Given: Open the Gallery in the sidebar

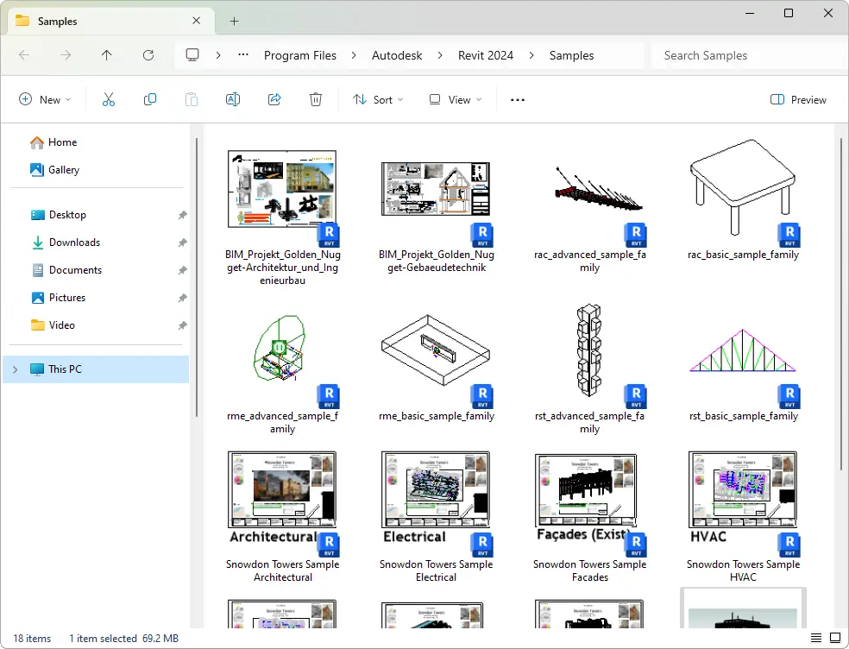Looking at the screenshot, I should 63,170.
